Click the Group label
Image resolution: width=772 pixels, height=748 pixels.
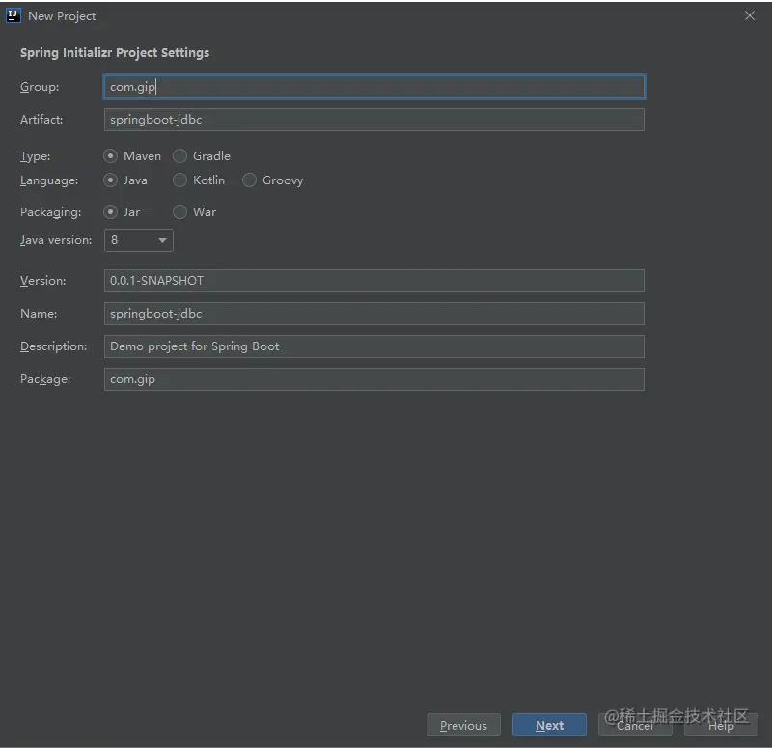coord(40,87)
